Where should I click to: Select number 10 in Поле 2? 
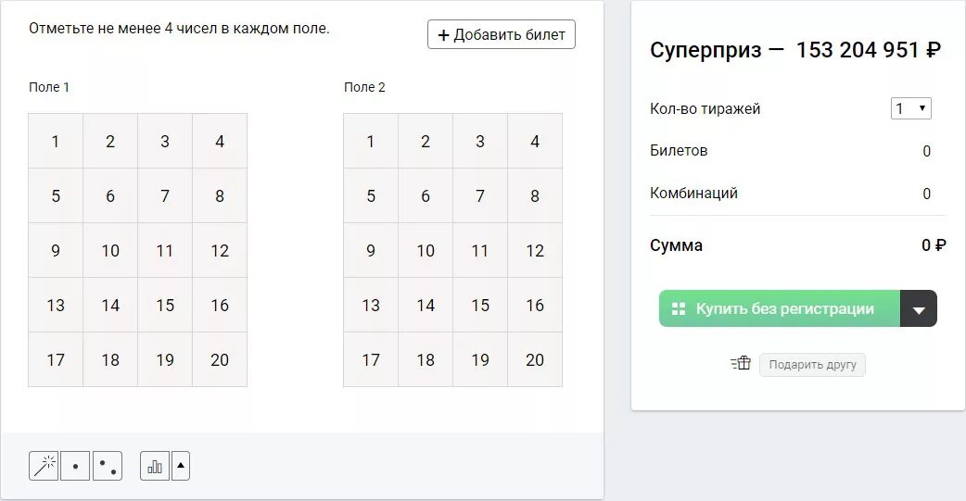(x=426, y=250)
